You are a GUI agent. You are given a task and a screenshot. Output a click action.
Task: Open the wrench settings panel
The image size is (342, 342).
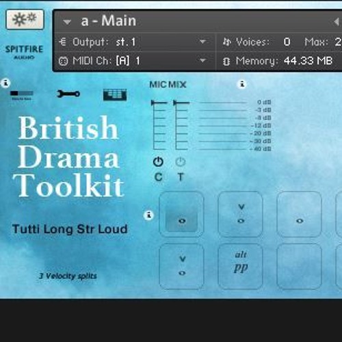68,94
